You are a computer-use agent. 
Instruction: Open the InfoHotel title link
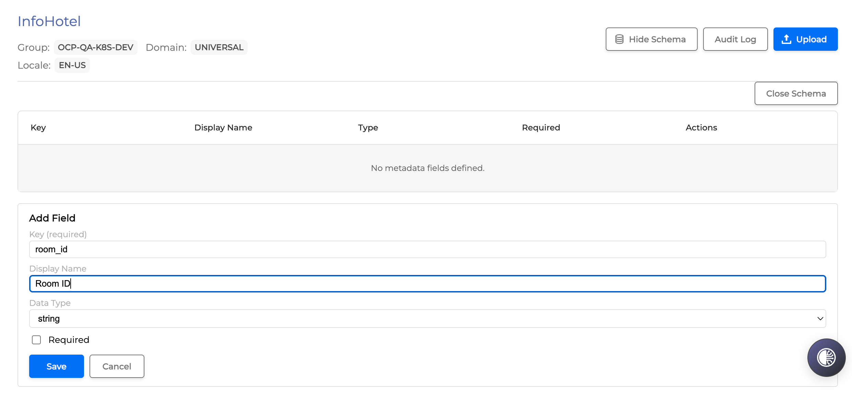coord(49,21)
